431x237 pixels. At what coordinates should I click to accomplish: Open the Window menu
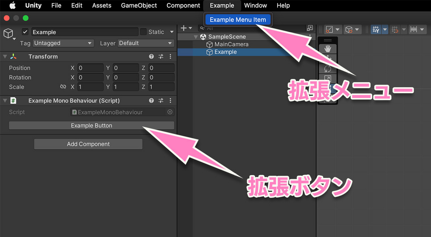[255, 5]
